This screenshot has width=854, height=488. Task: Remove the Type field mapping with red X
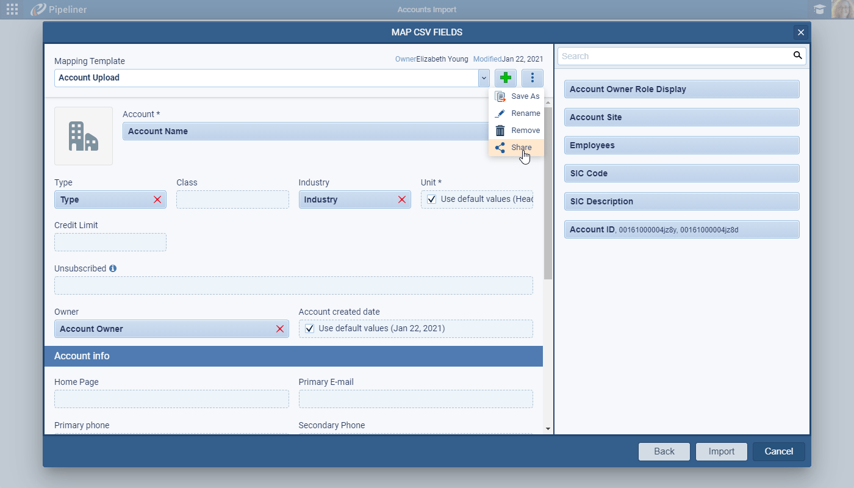(x=157, y=199)
